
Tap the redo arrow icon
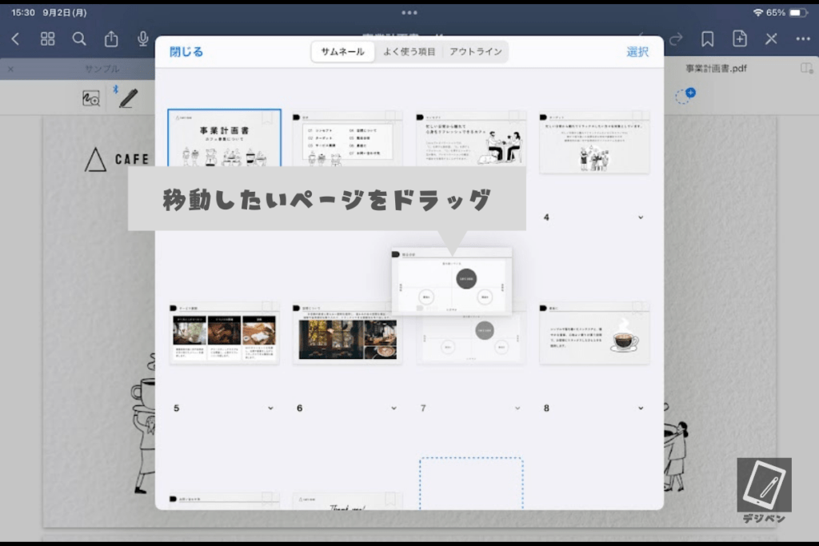coord(676,39)
